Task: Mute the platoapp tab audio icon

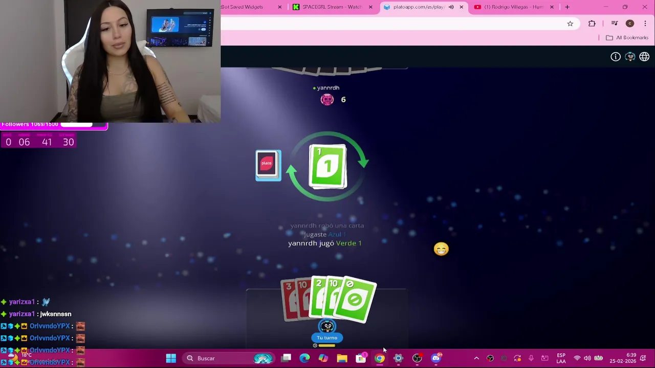Action: (x=451, y=7)
